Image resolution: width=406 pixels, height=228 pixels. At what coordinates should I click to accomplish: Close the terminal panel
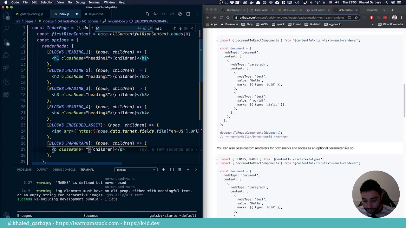pyautogui.click(x=196, y=170)
